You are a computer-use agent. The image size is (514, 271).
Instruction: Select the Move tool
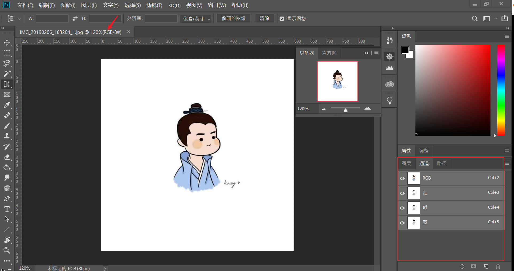(7, 43)
